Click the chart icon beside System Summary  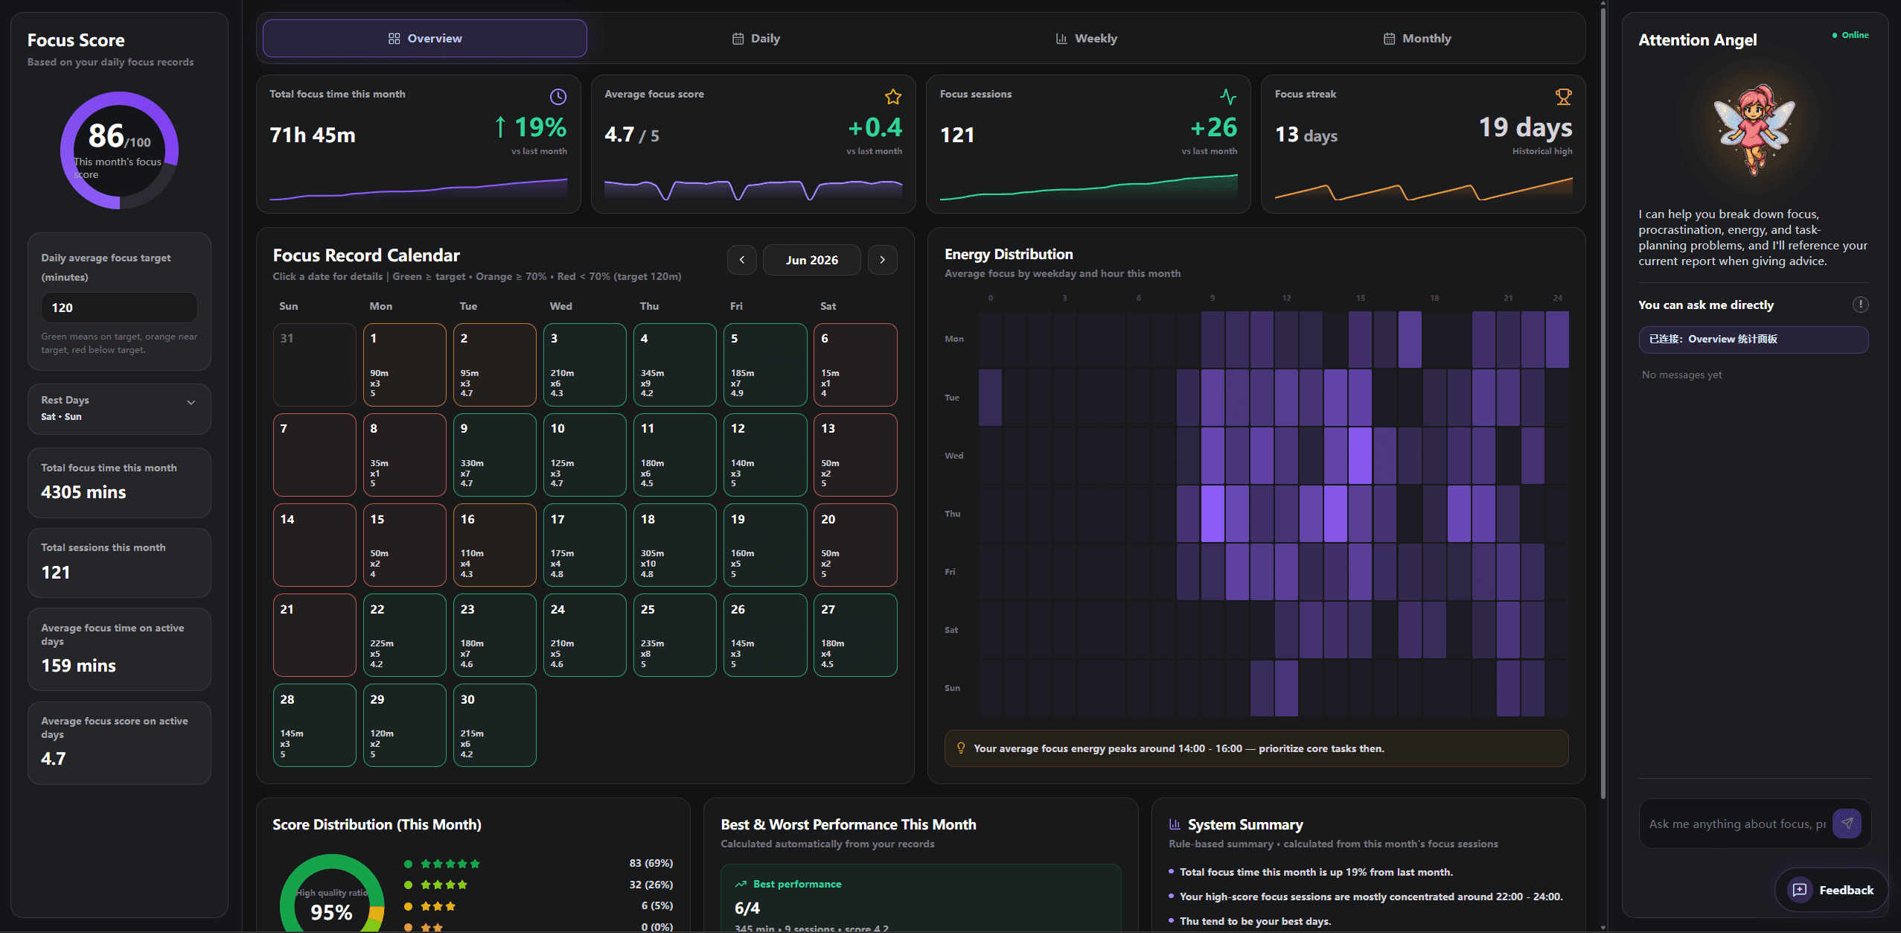pyautogui.click(x=1175, y=824)
